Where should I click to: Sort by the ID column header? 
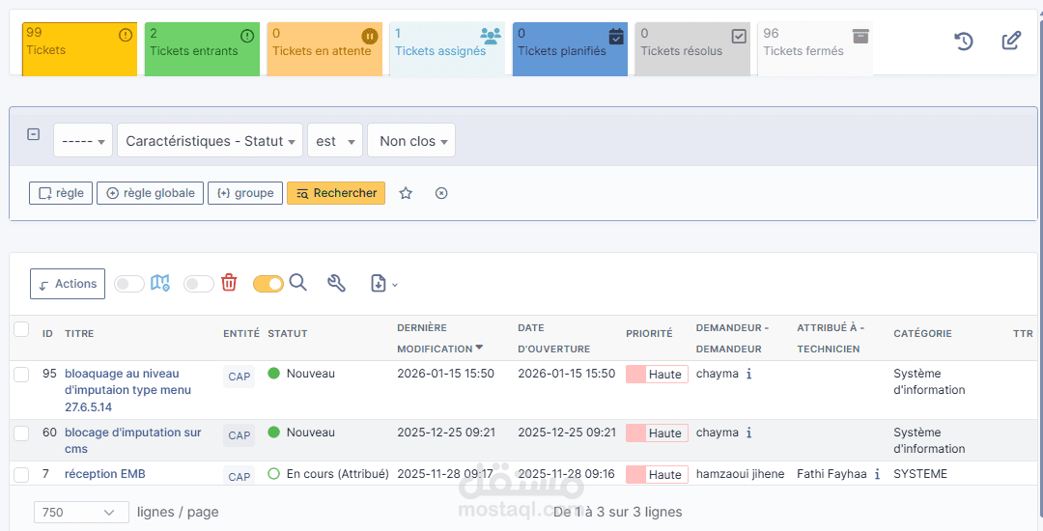(x=47, y=334)
